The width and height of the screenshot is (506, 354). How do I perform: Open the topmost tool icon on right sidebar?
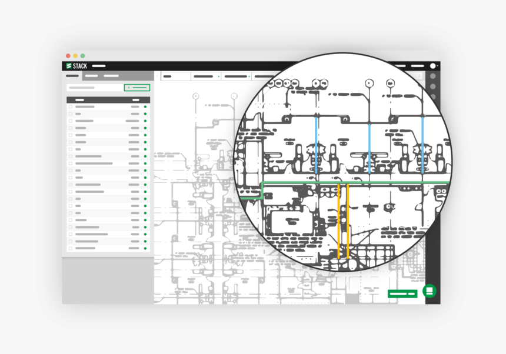click(x=434, y=76)
